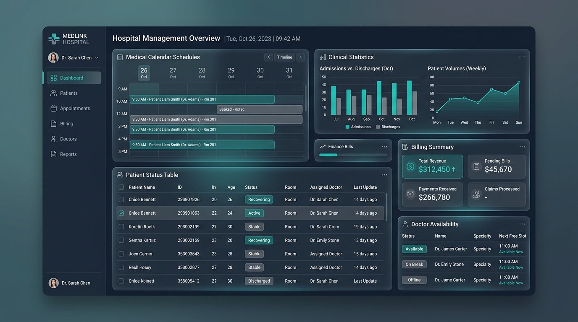Viewport: 578px width, 322px height.
Task: Select the 31 Oct calendar day
Action: pos(289,73)
